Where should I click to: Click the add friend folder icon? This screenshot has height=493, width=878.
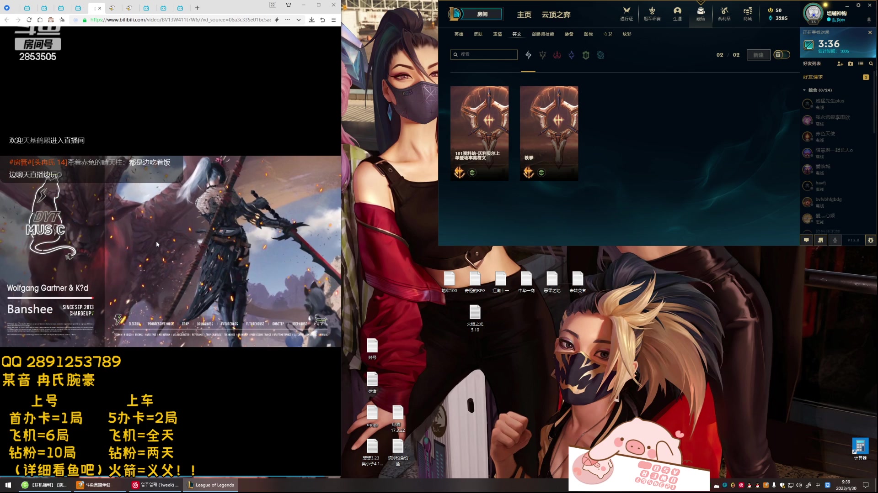[851, 64]
